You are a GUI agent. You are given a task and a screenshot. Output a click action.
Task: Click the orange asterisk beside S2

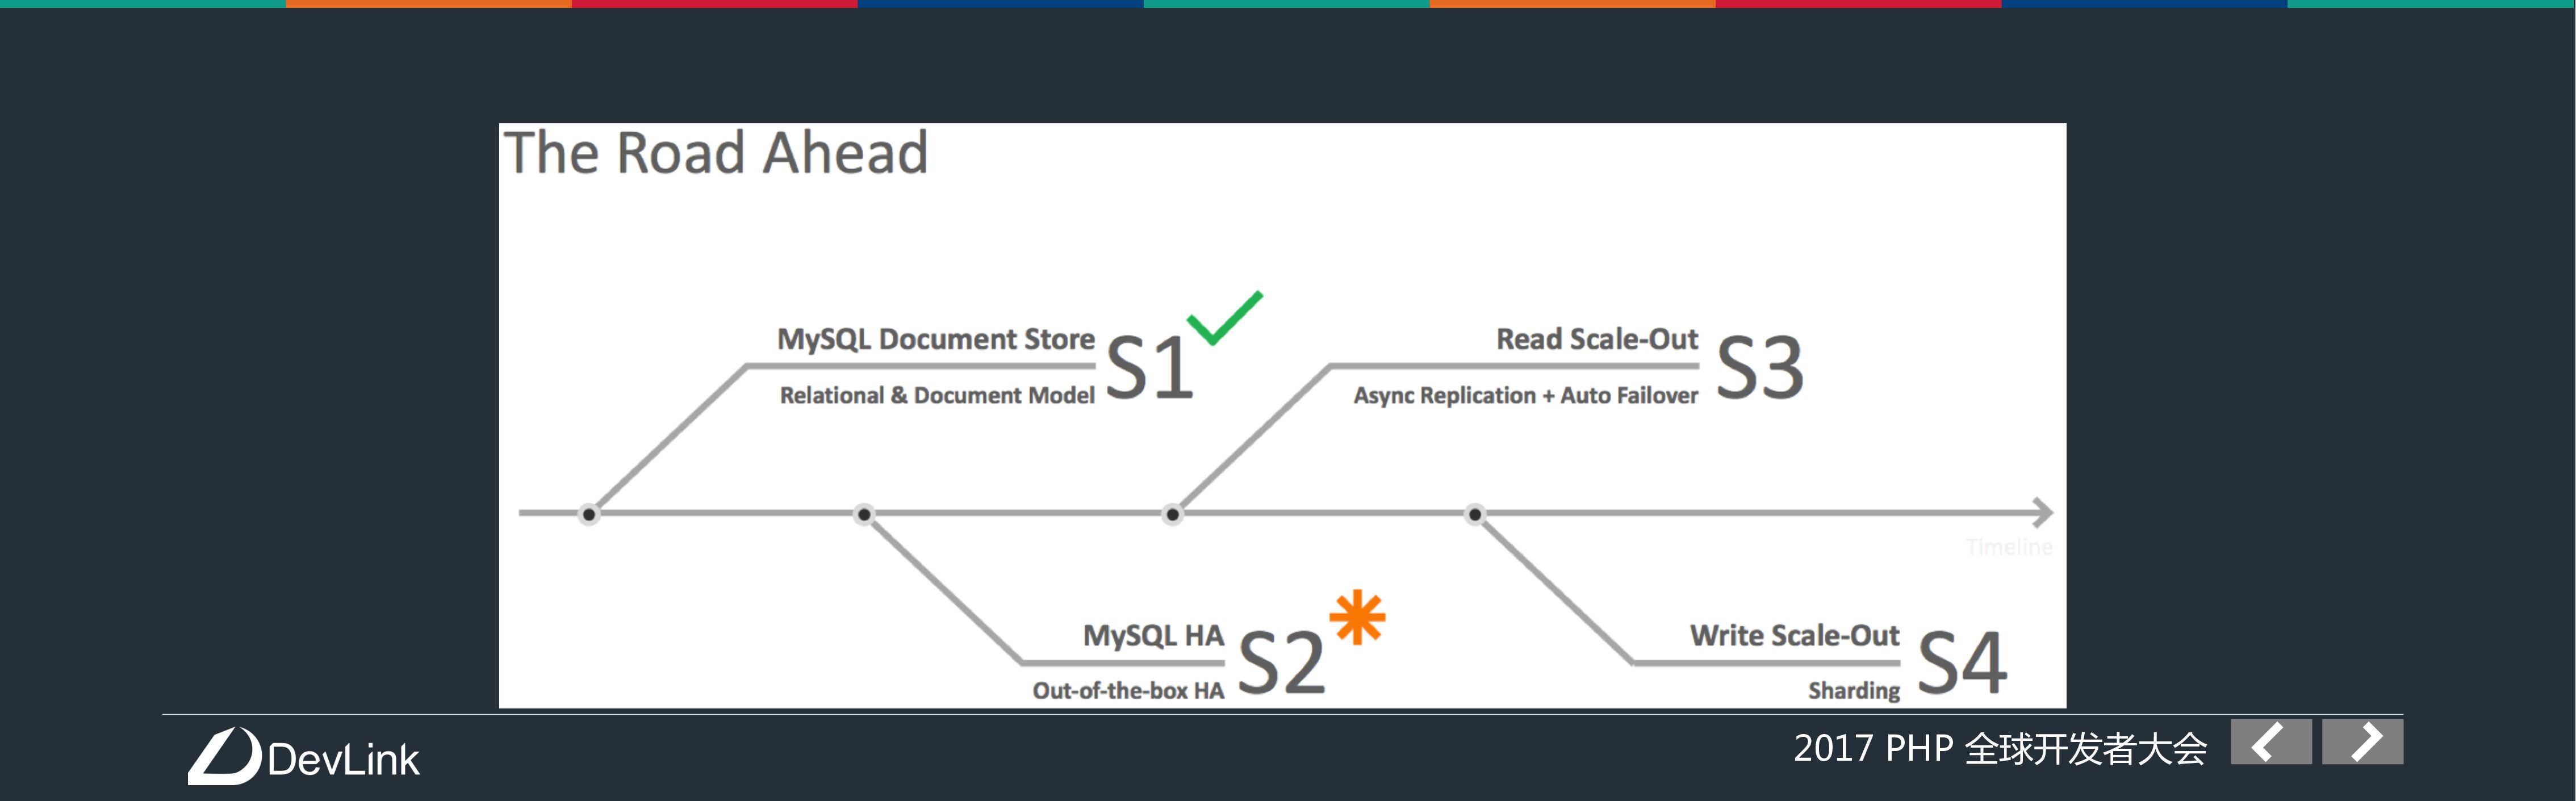[x=1357, y=617]
